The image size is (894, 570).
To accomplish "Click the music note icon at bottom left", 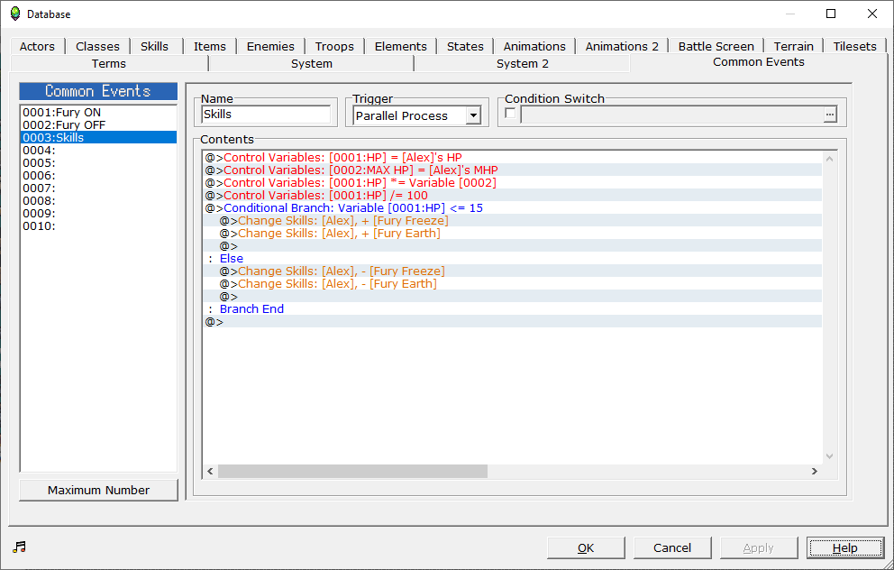I will pos(20,547).
